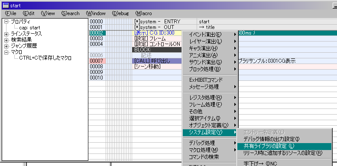
Task: Select the ラインステータス tree label
Action: pyautogui.click(x=26, y=34)
